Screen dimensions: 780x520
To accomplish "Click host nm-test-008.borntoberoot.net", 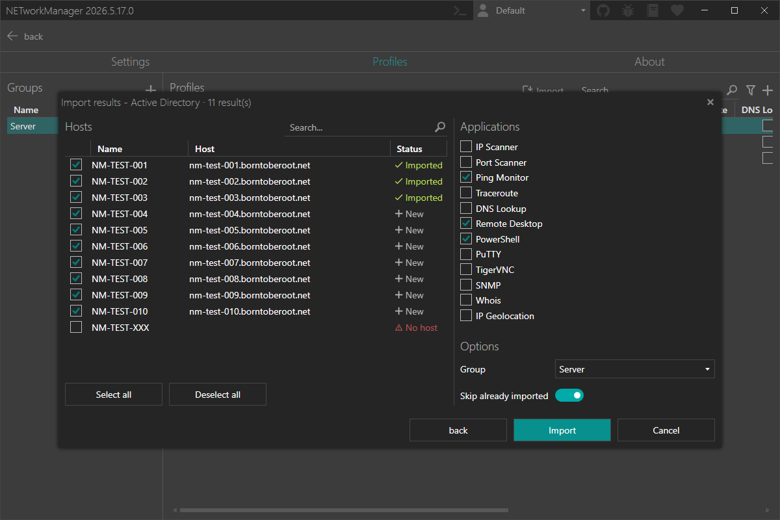I will [x=250, y=279].
